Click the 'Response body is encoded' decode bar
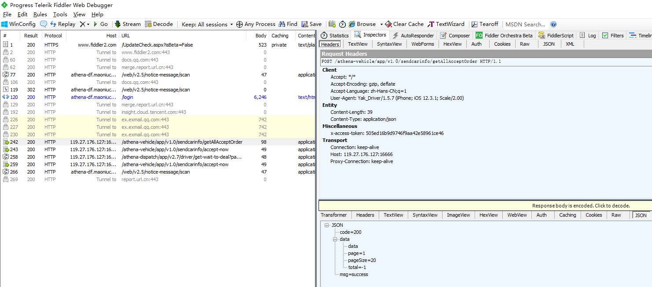Image resolution: width=652 pixels, height=287 pixels. [485, 206]
